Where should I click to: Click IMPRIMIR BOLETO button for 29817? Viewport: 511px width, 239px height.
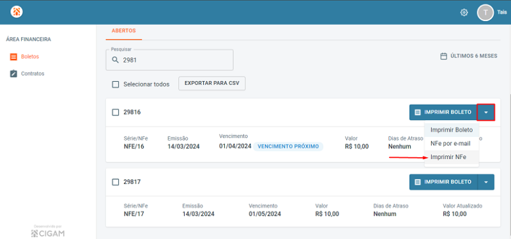pyautogui.click(x=443, y=182)
